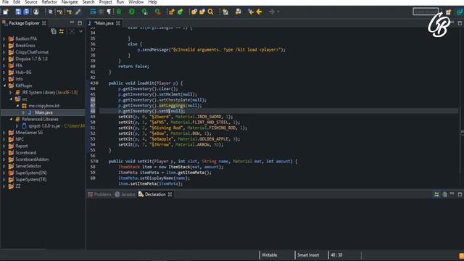The image size is (464, 261).
Task: Select the me.crispybow.kit package
Action: [x=43, y=106]
